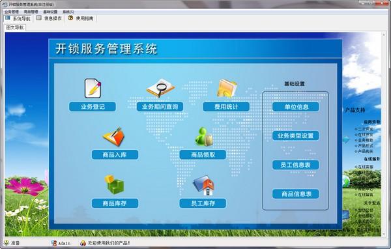Open the 系统(S) menu
This screenshot has width=391, height=249.
[68, 12]
